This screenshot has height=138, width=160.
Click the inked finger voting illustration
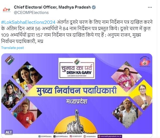[76, 122]
